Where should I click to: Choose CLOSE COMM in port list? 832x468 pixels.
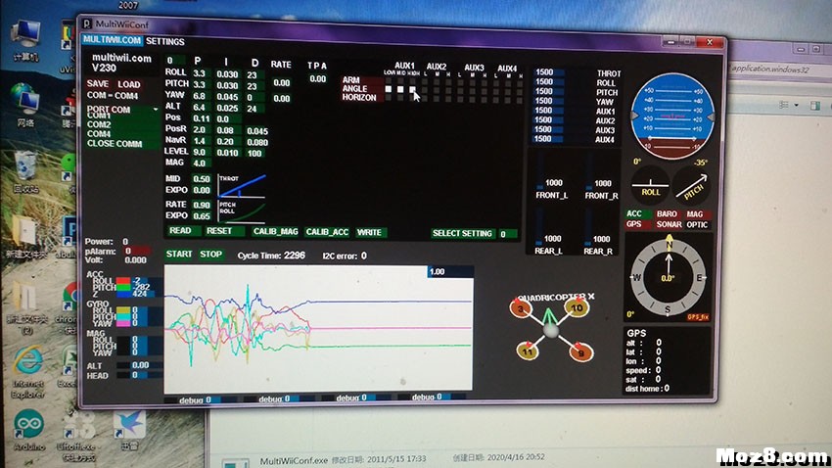tap(122, 143)
